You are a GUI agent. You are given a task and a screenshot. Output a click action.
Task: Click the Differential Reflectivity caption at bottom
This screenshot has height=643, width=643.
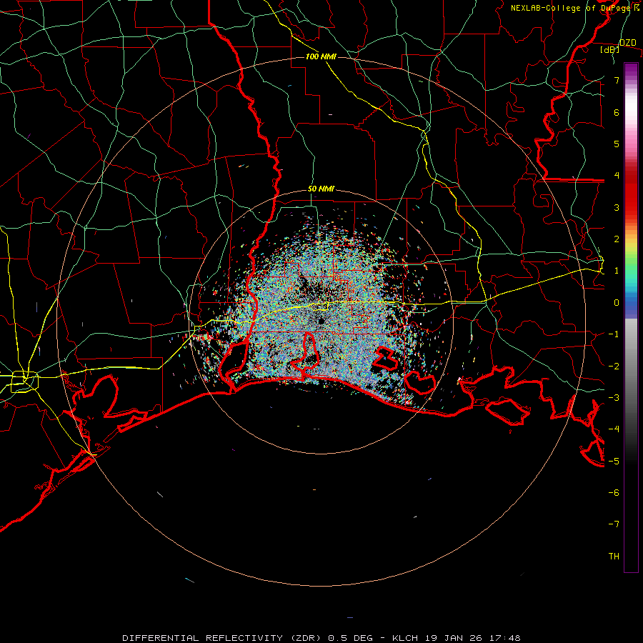(321, 638)
